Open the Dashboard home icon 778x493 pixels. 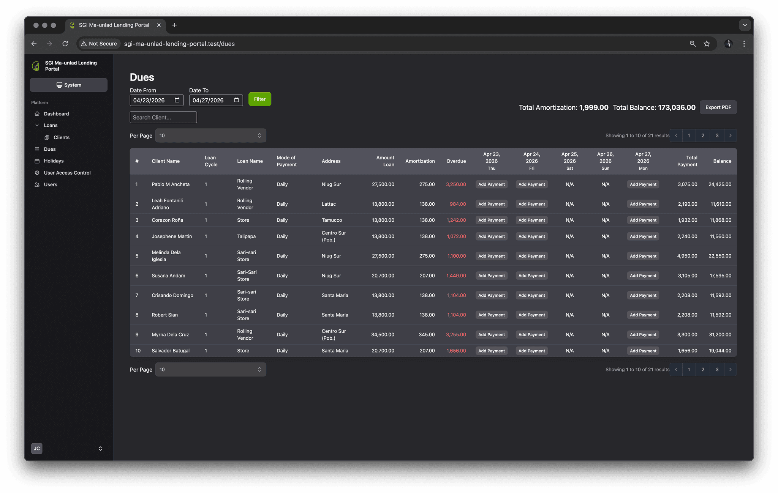(37, 114)
